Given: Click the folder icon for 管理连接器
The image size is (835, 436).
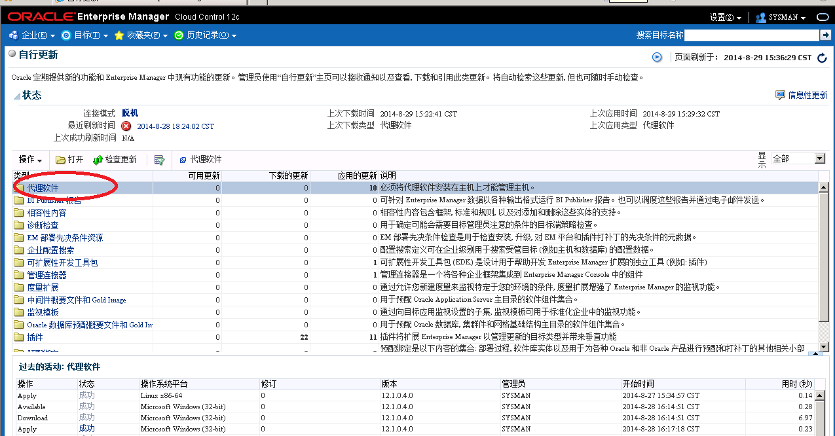Looking at the screenshot, I should tap(20, 275).
